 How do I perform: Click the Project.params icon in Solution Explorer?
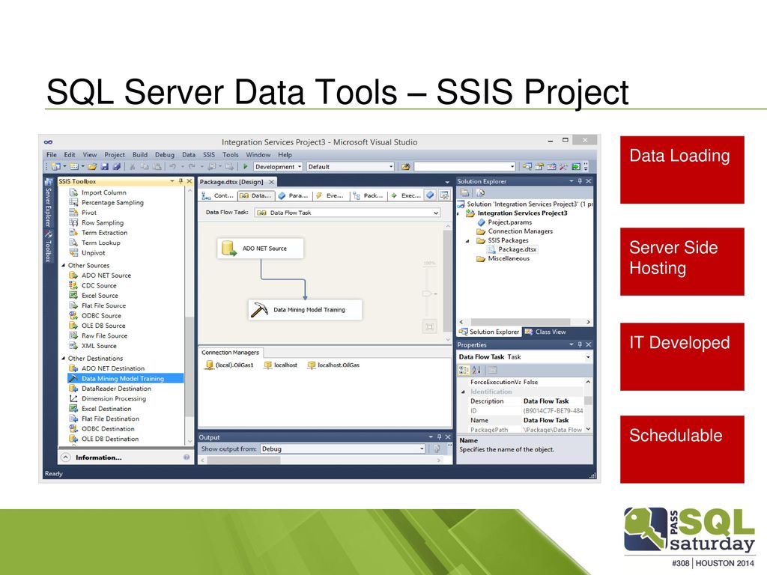pos(482,222)
